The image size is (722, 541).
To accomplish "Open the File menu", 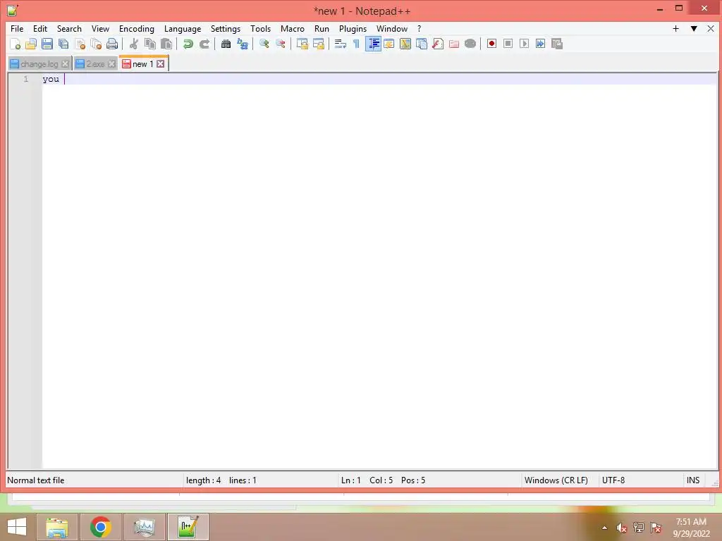I will [x=17, y=28].
